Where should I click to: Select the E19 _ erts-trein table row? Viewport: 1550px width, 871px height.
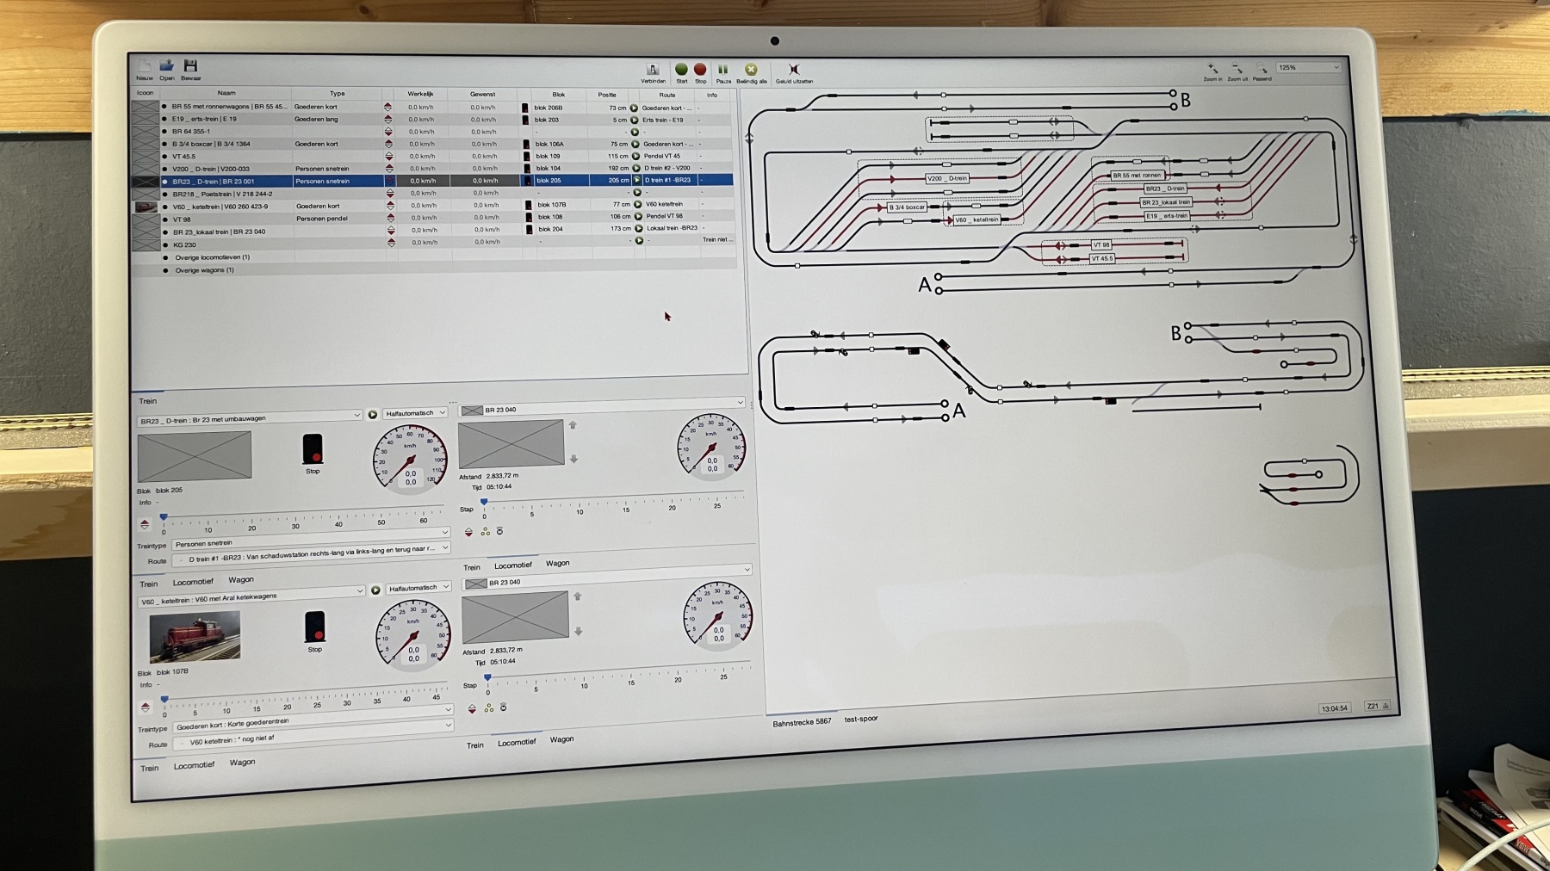pyautogui.click(x=433, y=120)
